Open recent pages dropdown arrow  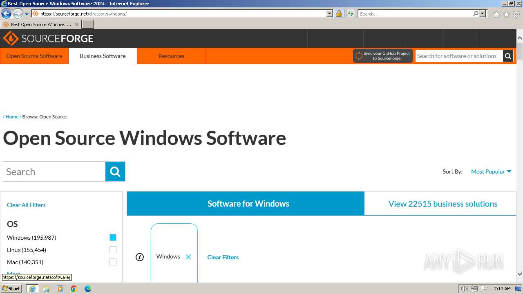tap(27, 14)
